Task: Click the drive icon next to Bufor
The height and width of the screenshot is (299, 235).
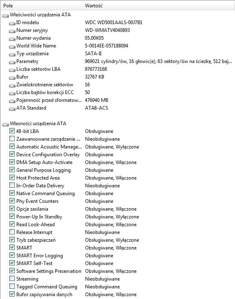Action: [12, 78]
